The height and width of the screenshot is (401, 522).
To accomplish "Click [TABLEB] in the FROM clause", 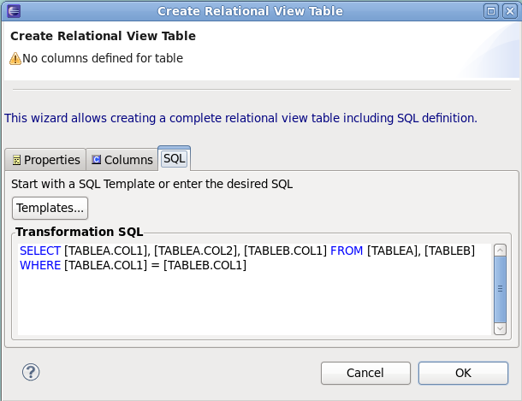I will click(450, 251).
